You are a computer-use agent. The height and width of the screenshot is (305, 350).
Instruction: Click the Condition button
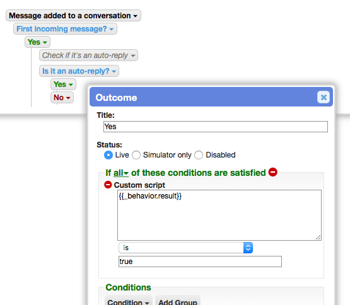[x=129, y=301]
